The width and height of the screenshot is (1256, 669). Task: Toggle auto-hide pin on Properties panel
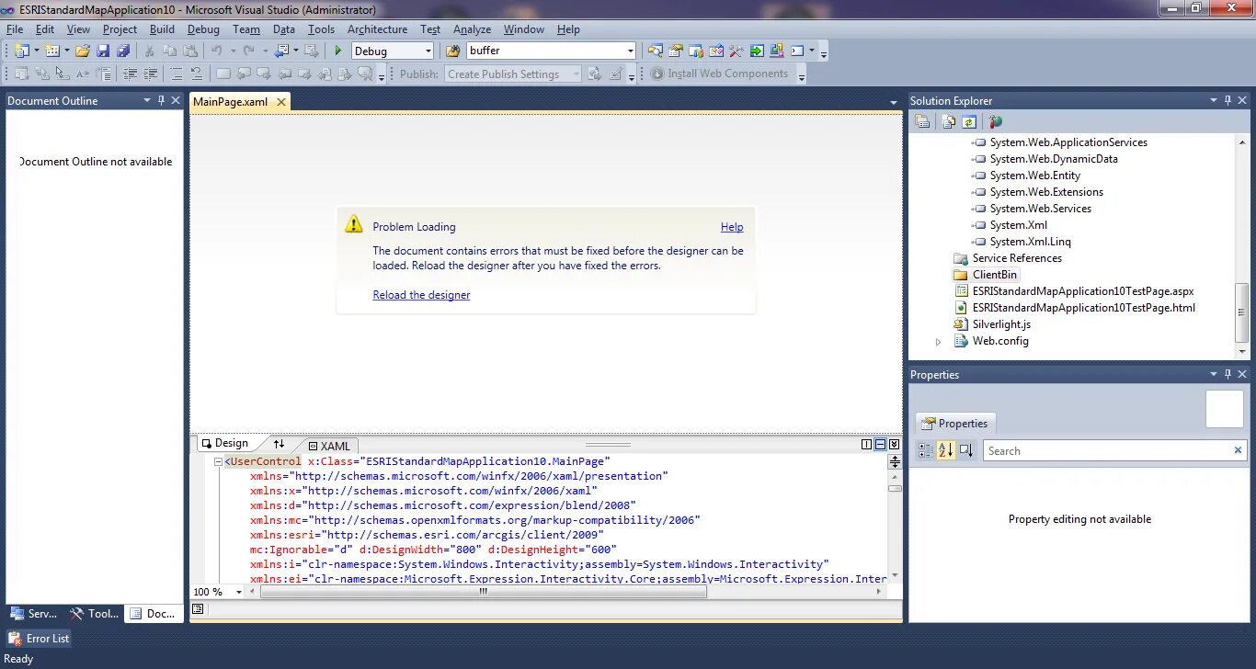1227,374
